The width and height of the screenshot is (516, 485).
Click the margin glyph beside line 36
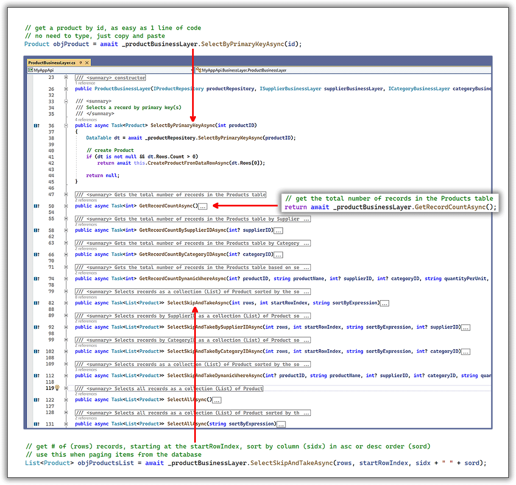(36, 125)
